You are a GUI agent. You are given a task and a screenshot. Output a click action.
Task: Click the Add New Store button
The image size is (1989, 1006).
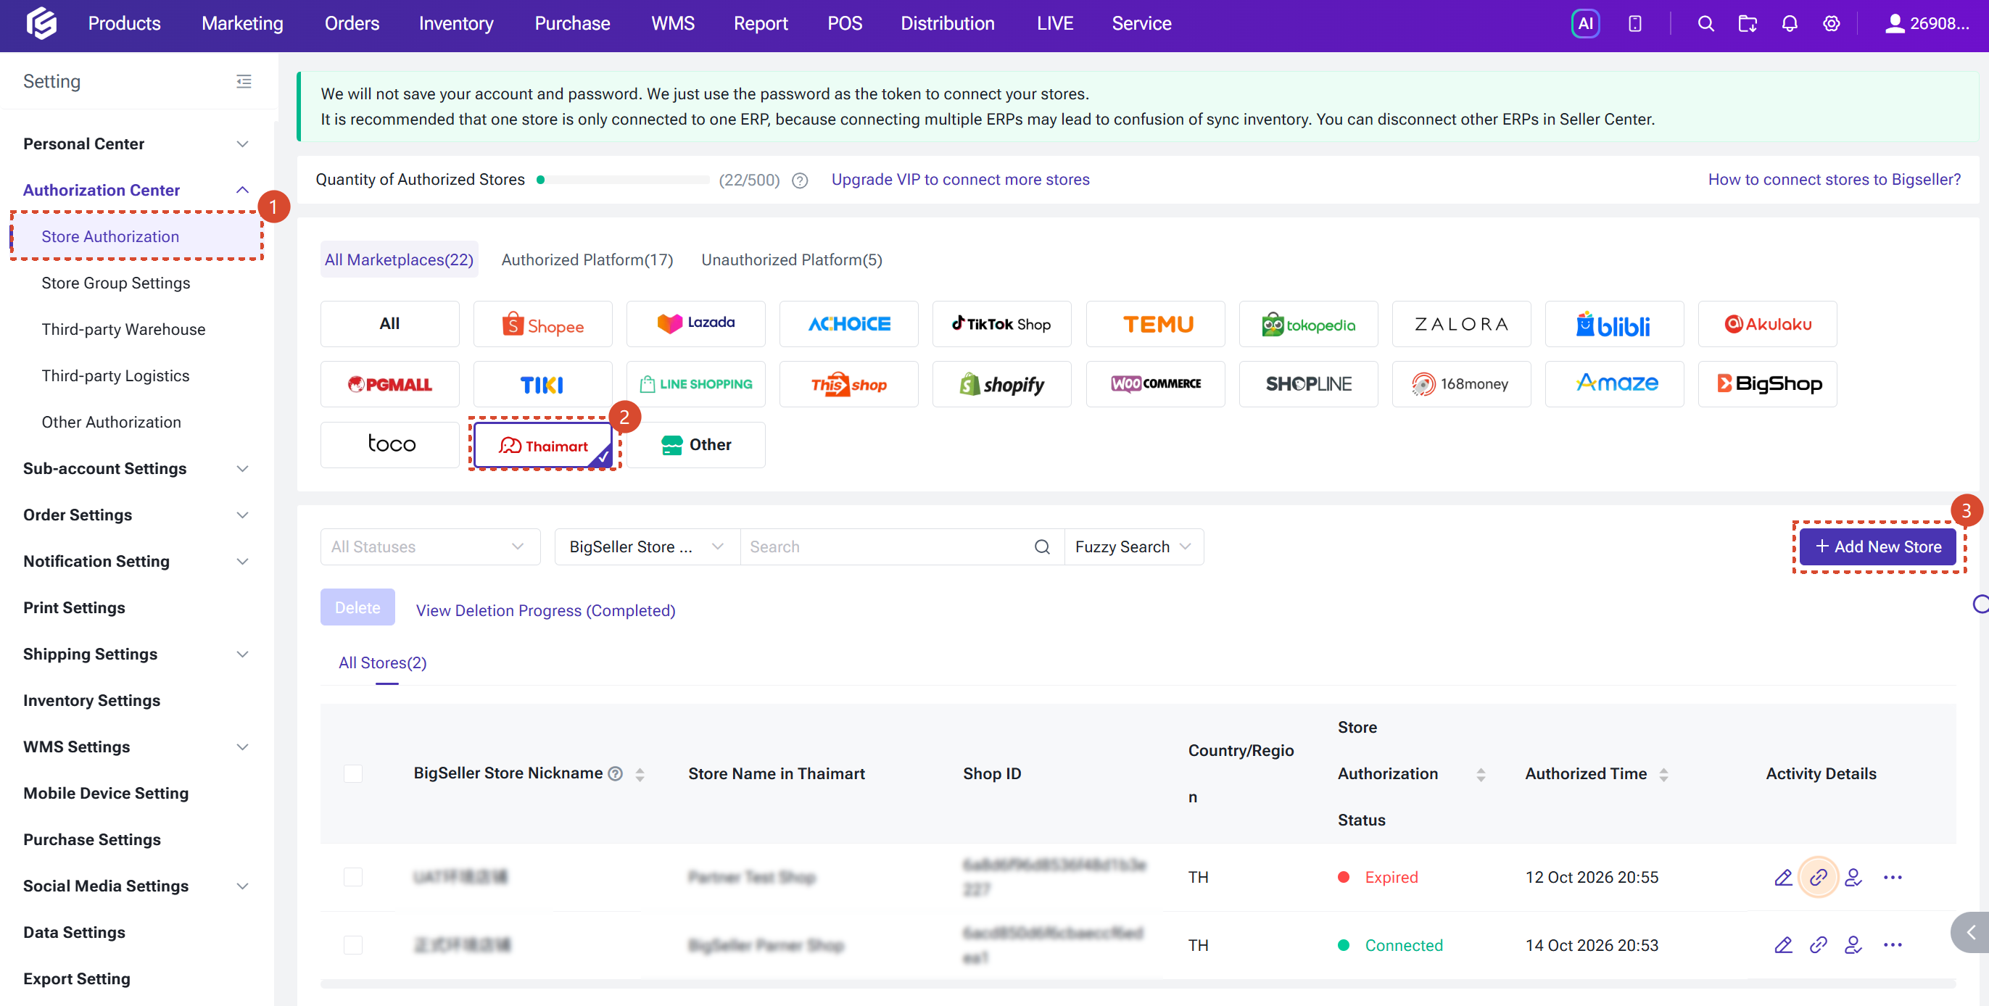[x=1879, y=546]
